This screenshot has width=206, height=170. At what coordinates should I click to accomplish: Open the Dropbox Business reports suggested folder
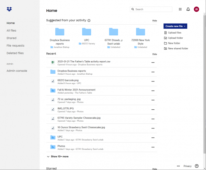tap(60, 36)
